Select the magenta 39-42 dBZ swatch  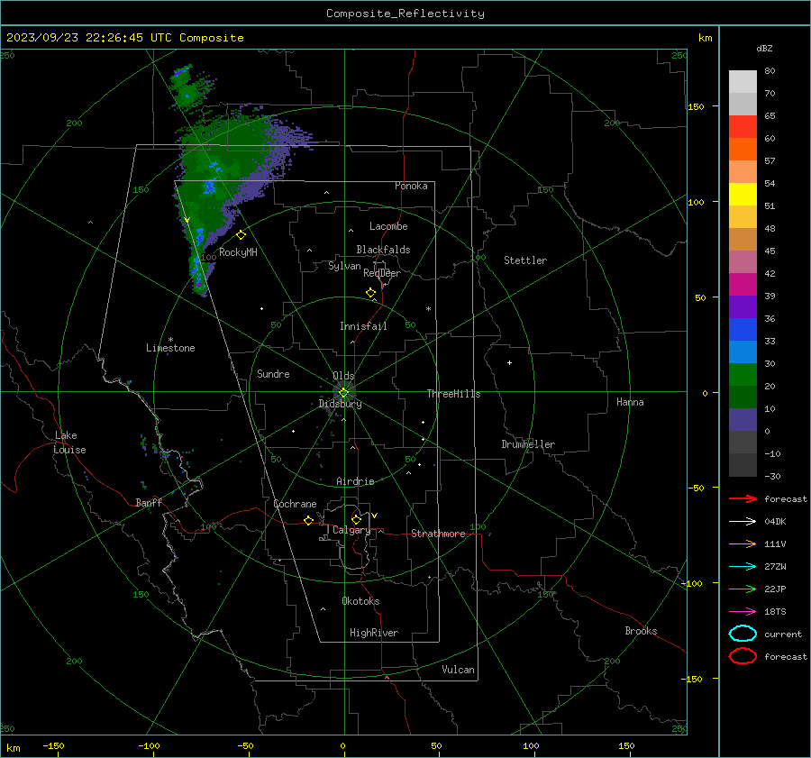click(743, 285)
